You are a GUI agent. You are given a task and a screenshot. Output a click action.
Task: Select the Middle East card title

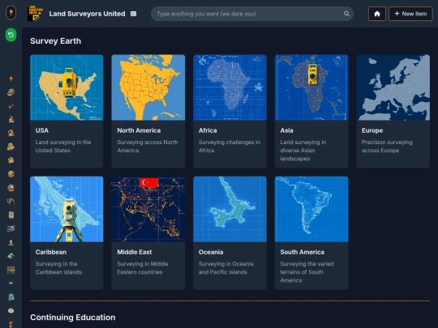[x=135, y=252]
